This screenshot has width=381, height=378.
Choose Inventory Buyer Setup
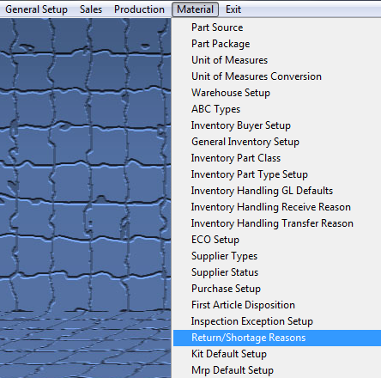point(277,125)
